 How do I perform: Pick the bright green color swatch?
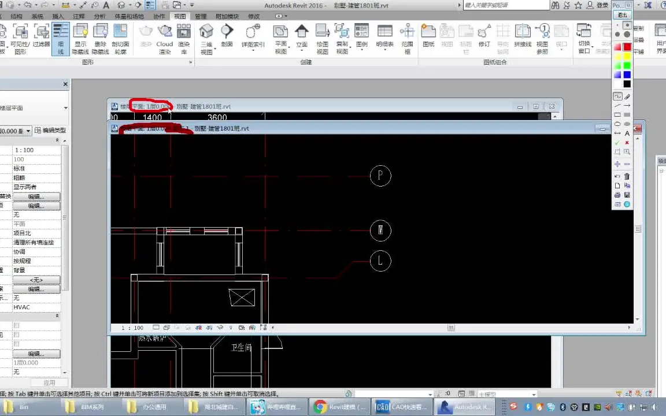[627, 65]
